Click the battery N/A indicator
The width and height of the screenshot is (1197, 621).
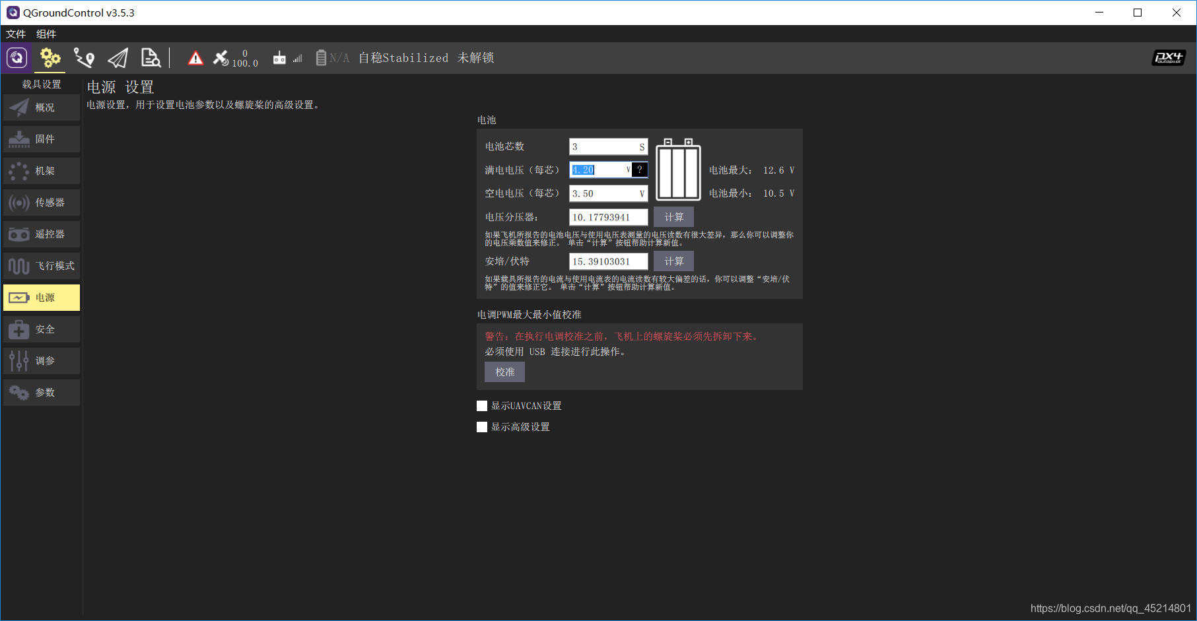[x=332, y=58]
